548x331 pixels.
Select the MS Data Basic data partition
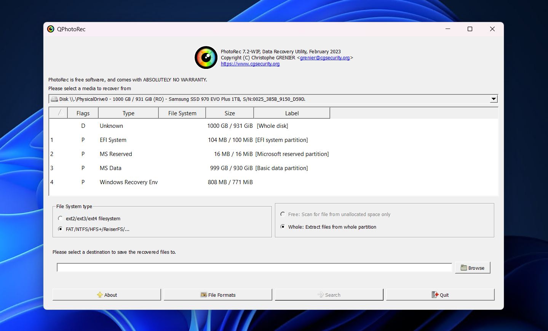(190, 168)
